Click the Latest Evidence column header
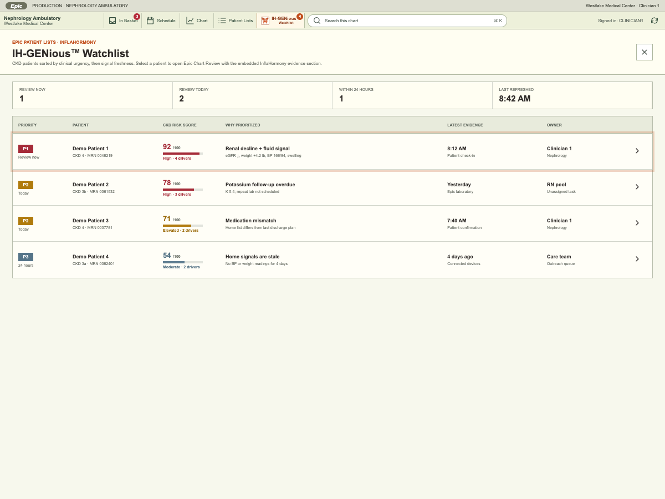This screenshot has height=499, width=665. point(465,125)
